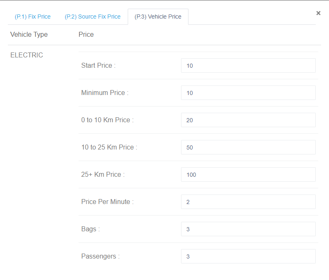This screenshot has width=329, height=280.
Task: Click the Start Price input field
Action: 248,66
